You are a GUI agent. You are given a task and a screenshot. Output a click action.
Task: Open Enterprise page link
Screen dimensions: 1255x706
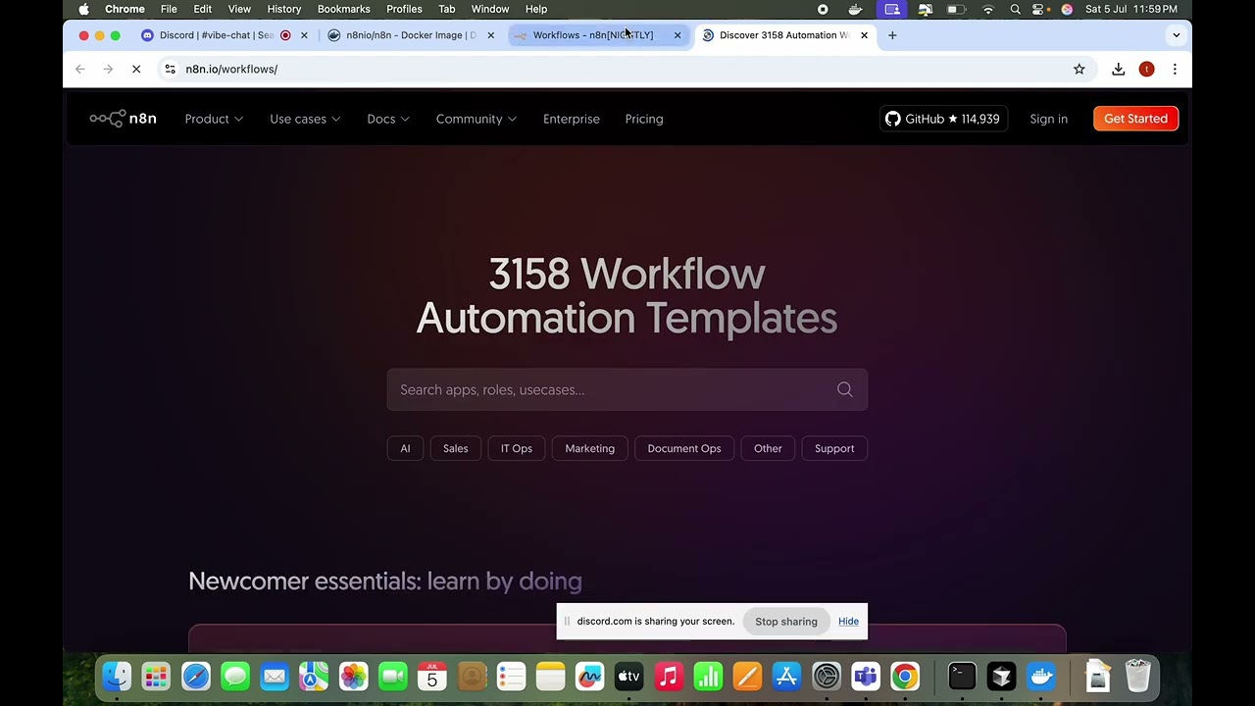572,119
